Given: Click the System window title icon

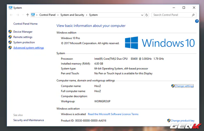Looking at the screenshot, I should (11, 8).
